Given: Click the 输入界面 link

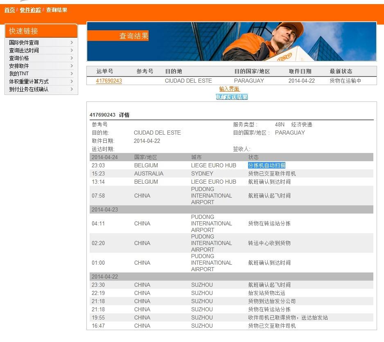Looking at the screenshot, I should pos(230,89).
